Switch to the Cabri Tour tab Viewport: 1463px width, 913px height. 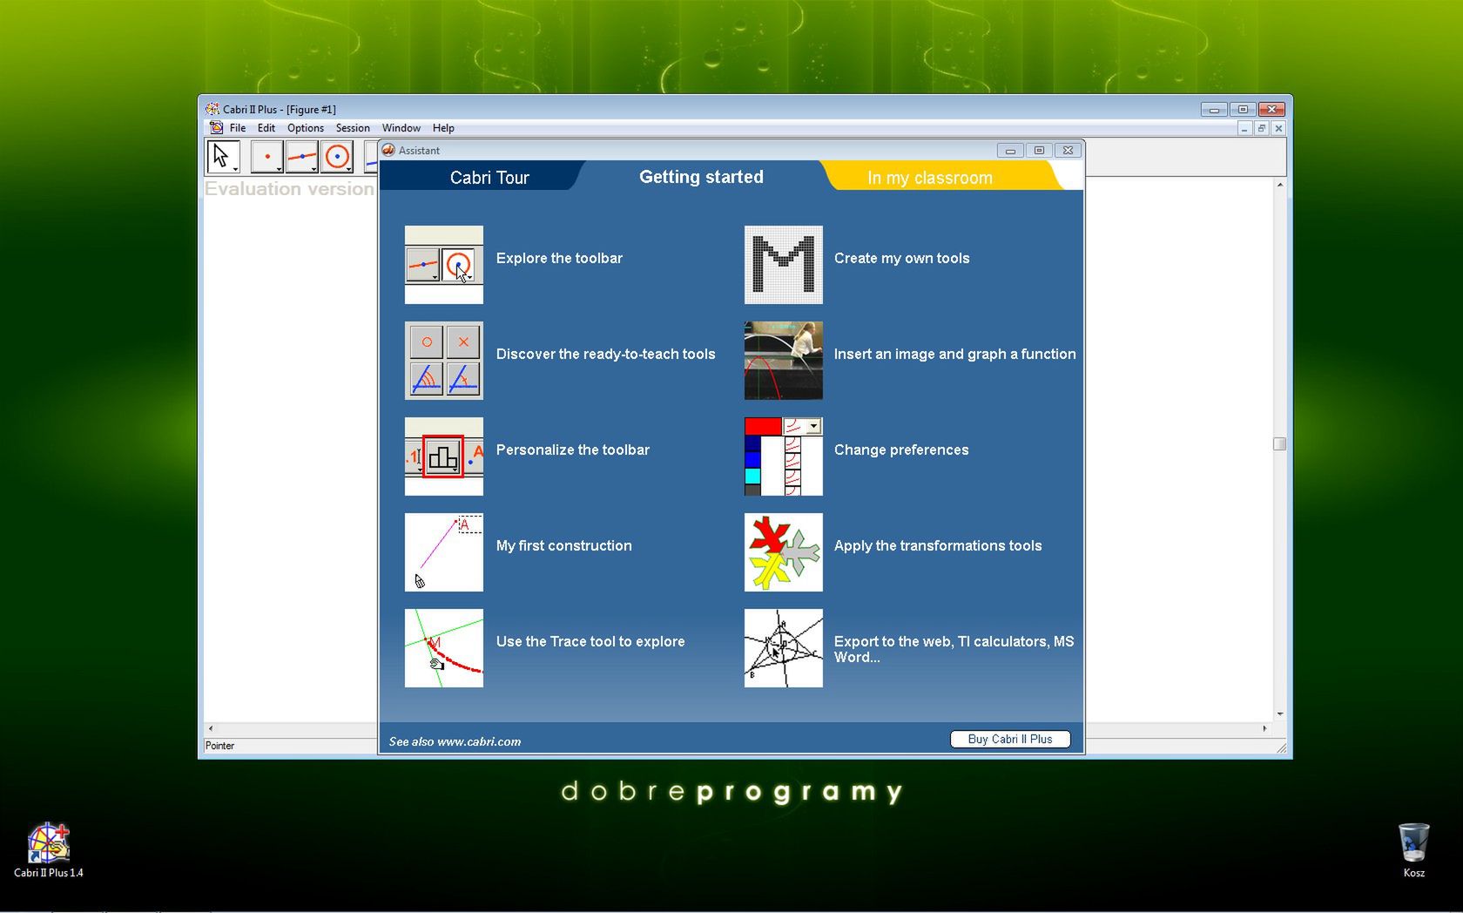coord(489,178)
